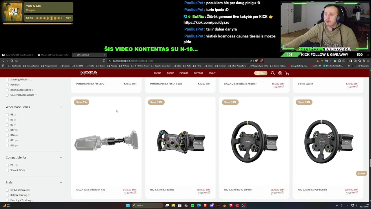Open Microsoft Edge from the taskbar
371x209 pixels.
[199, 206]
